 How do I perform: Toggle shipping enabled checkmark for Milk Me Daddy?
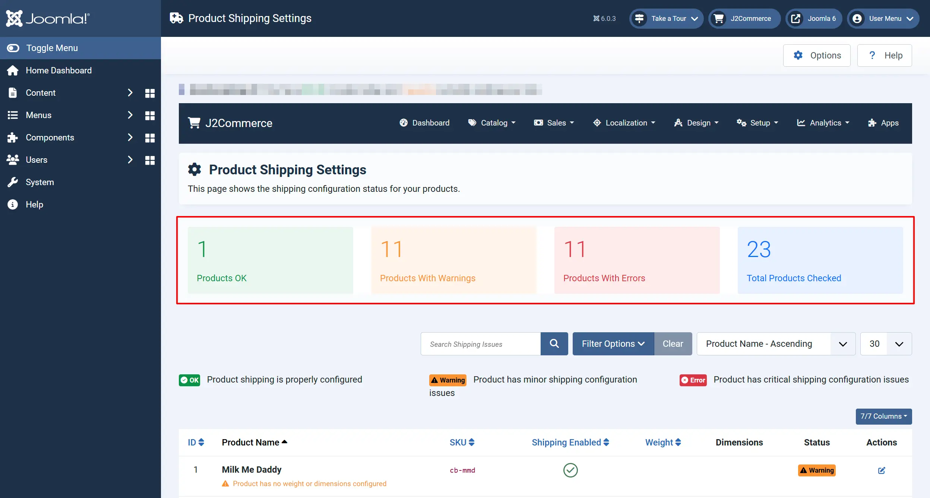pyautogui.click(x=570, y=470)
